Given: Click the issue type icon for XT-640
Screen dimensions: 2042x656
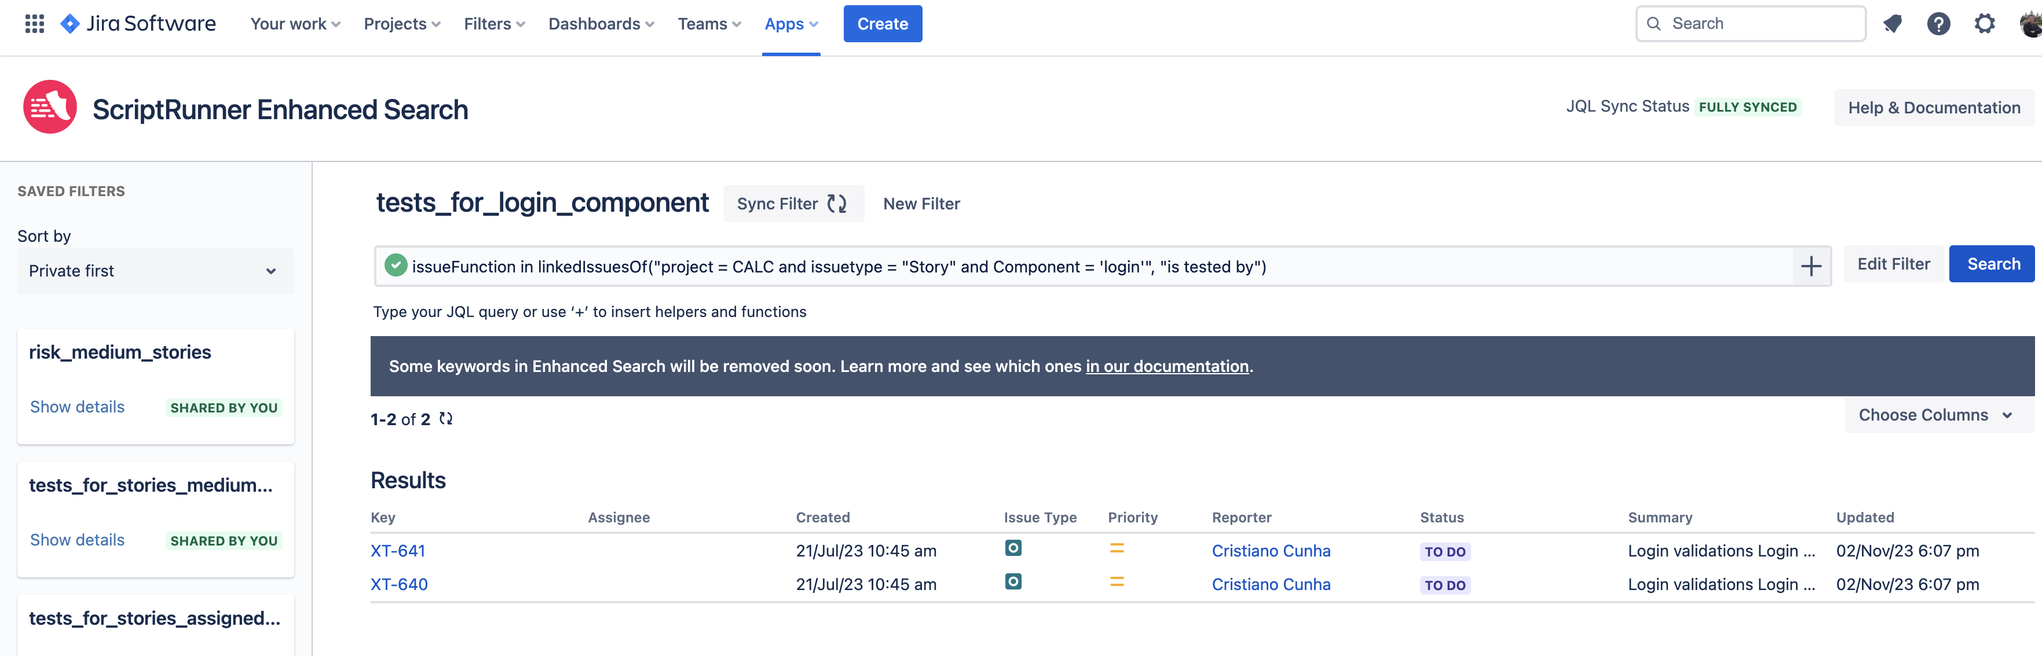Looking at the screenshot, I should pos(1013,581).
